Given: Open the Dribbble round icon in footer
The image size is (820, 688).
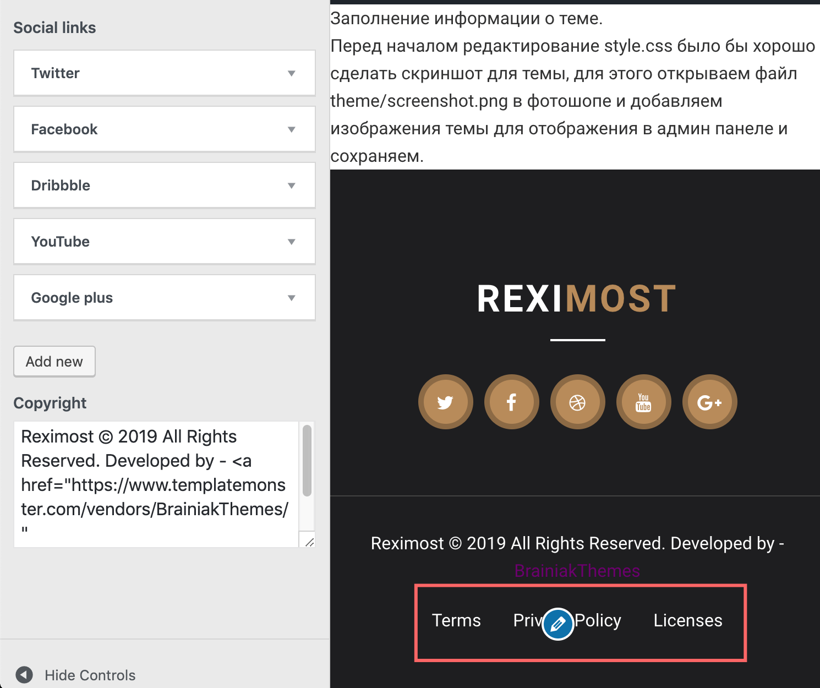Looking at the screenshot, I should coord(577,402).
